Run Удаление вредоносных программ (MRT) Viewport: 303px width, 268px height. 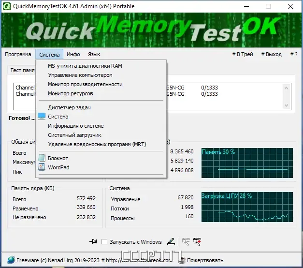pyautogui.click(x=101, y=144)
